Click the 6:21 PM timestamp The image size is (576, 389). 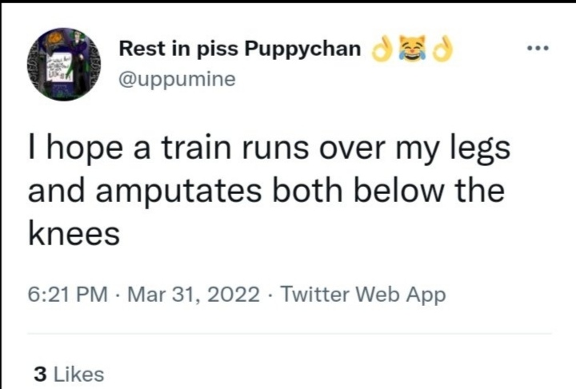(68, 295)
